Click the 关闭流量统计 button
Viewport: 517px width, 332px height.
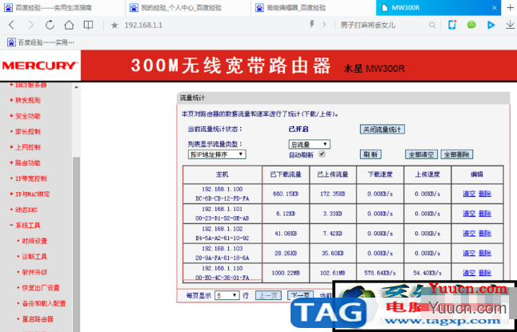pos(382,130)
